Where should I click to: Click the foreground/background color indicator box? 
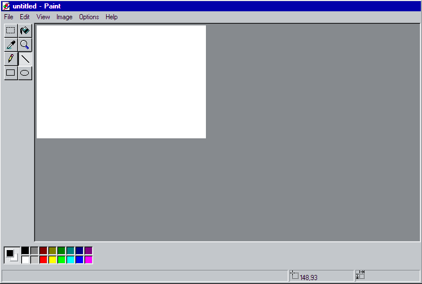(x=12, y=255)
